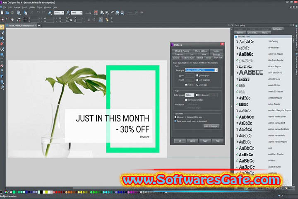This screenshot has width=298, height=199.
Task: Click Cancel in the Options dialog
Action: [x=192, y=141]
